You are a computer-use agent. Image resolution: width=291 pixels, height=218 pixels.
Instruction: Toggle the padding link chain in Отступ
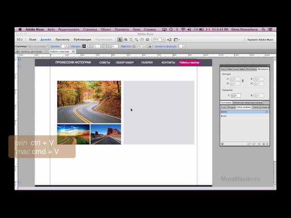click(242, 81)
